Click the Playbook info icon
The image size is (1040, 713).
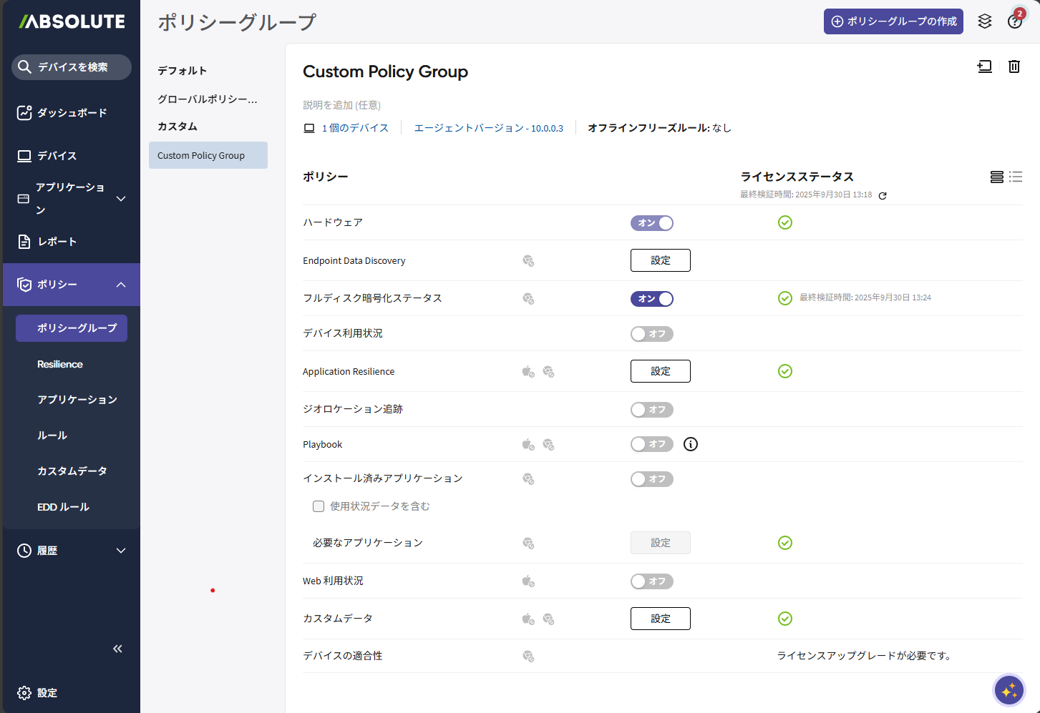[690, 444]
